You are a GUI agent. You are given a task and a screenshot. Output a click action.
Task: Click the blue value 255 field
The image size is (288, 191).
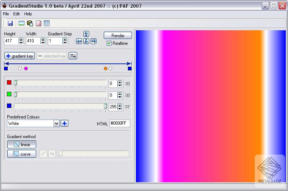pos(113,107)
